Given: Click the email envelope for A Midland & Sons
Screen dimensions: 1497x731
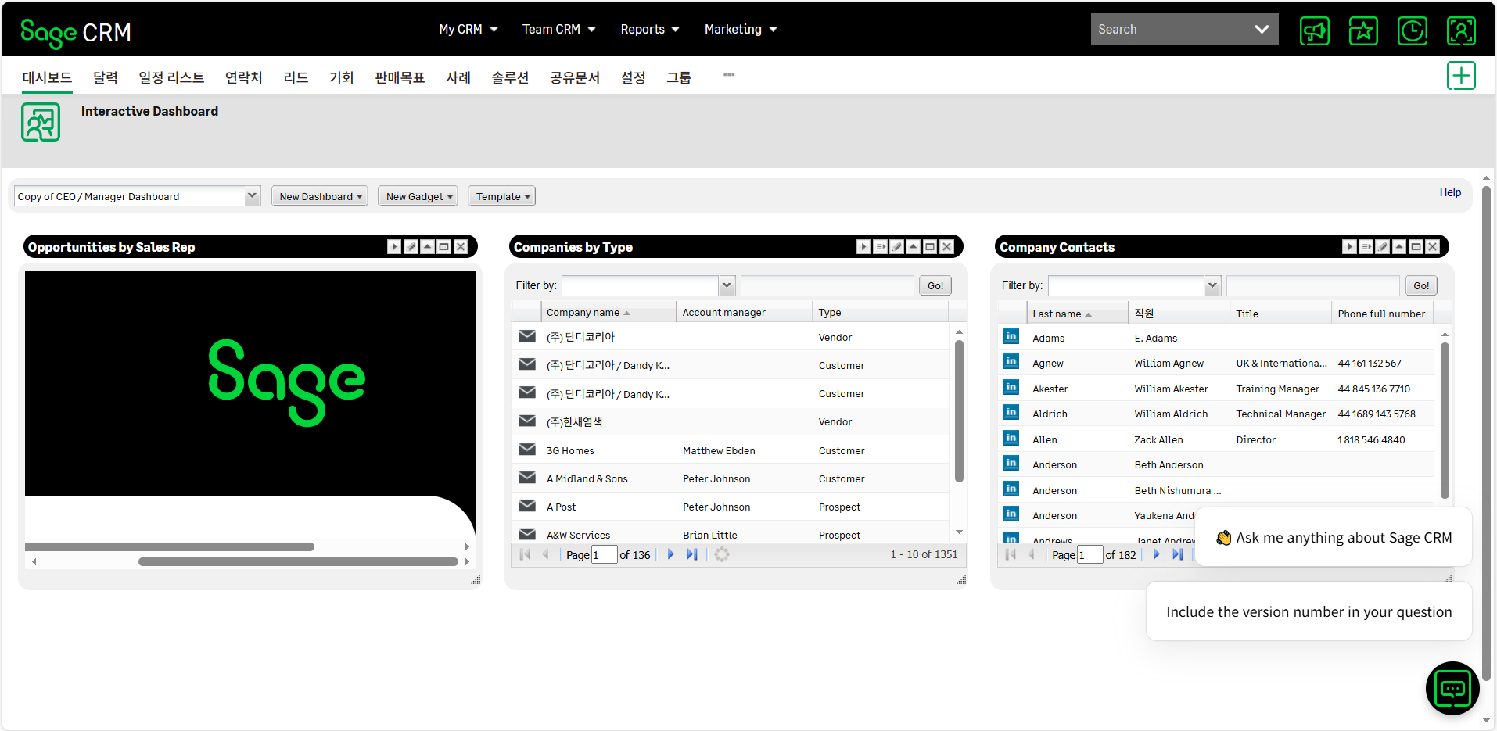Looking at the screenshot, I should click(527, 478).
